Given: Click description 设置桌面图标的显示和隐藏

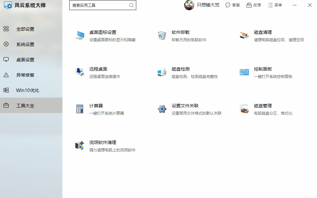Looking at the screenshot, I should coord(112,40).
